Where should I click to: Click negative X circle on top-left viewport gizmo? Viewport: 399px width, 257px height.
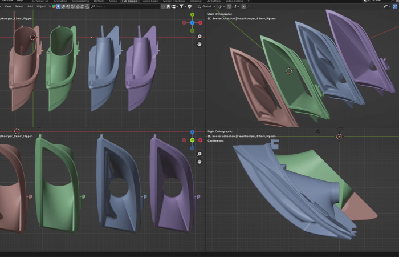click(x=184, y=23)
